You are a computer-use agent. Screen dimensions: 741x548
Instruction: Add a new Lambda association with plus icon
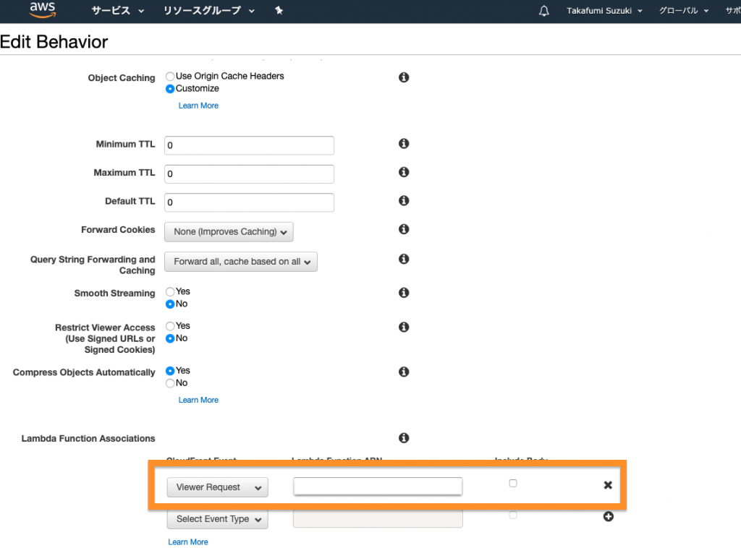click(x=608, y=517)
